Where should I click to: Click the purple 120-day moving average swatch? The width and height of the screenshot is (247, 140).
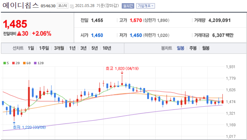[x=35, y=63]
